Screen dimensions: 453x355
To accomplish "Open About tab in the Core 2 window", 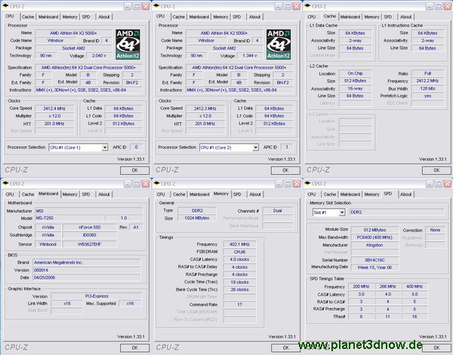I will (255, 17).
